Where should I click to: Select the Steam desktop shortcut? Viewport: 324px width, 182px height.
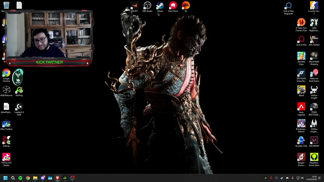[x=160, y=7]
